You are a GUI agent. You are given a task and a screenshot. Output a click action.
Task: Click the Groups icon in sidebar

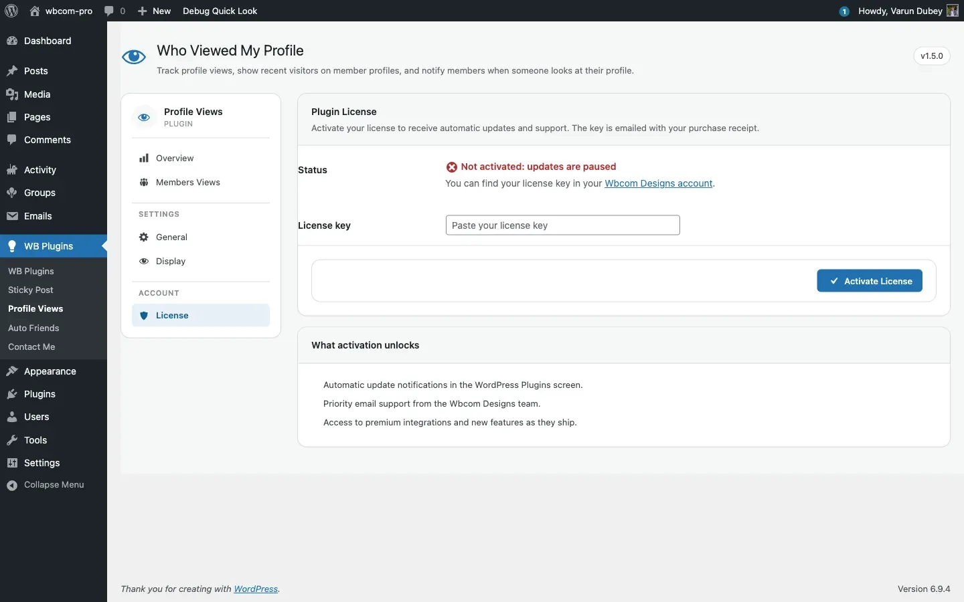(x=12, y=193)
